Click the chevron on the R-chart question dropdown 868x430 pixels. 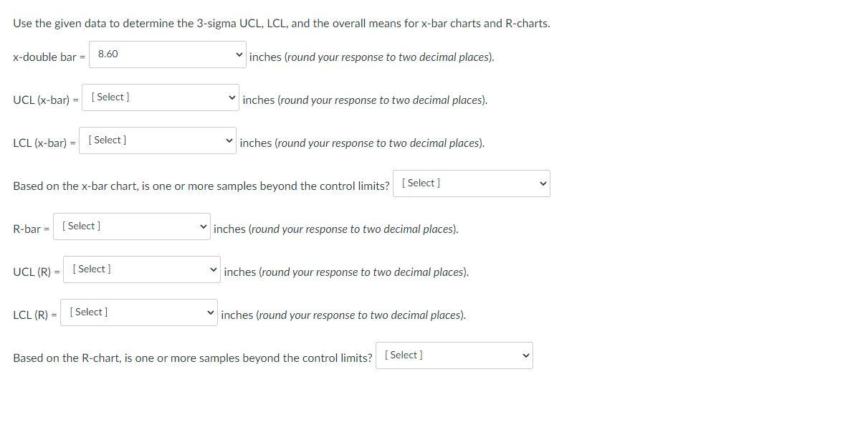[x=523, y=355]
